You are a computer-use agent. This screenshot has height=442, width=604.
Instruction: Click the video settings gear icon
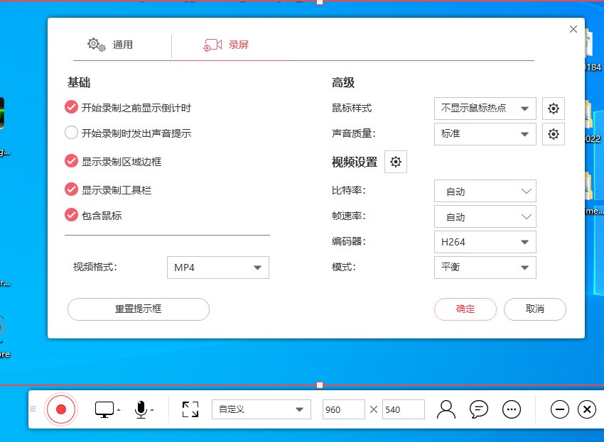(x=396, y=162)
